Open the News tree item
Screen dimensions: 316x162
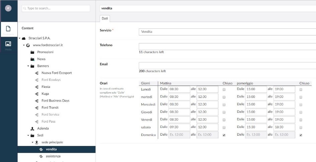coord(41,59)
